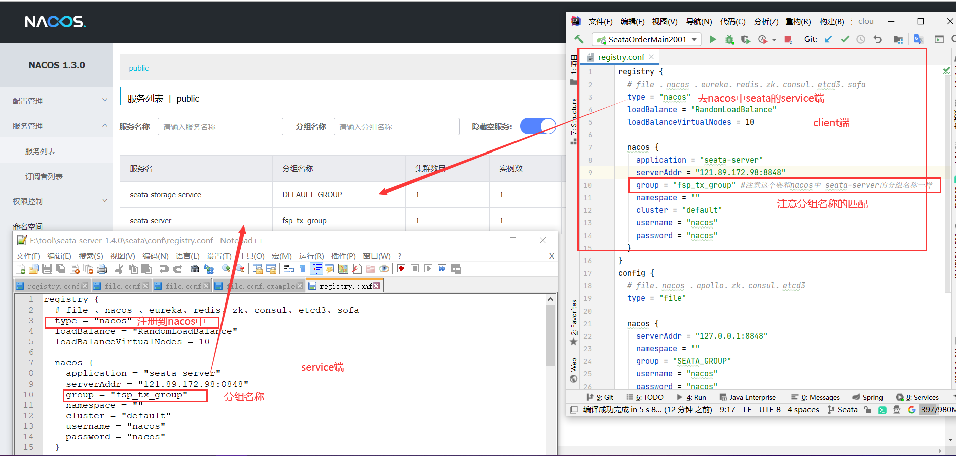Click the IntelliJ Build project hammer icon

tap(579, 39)
